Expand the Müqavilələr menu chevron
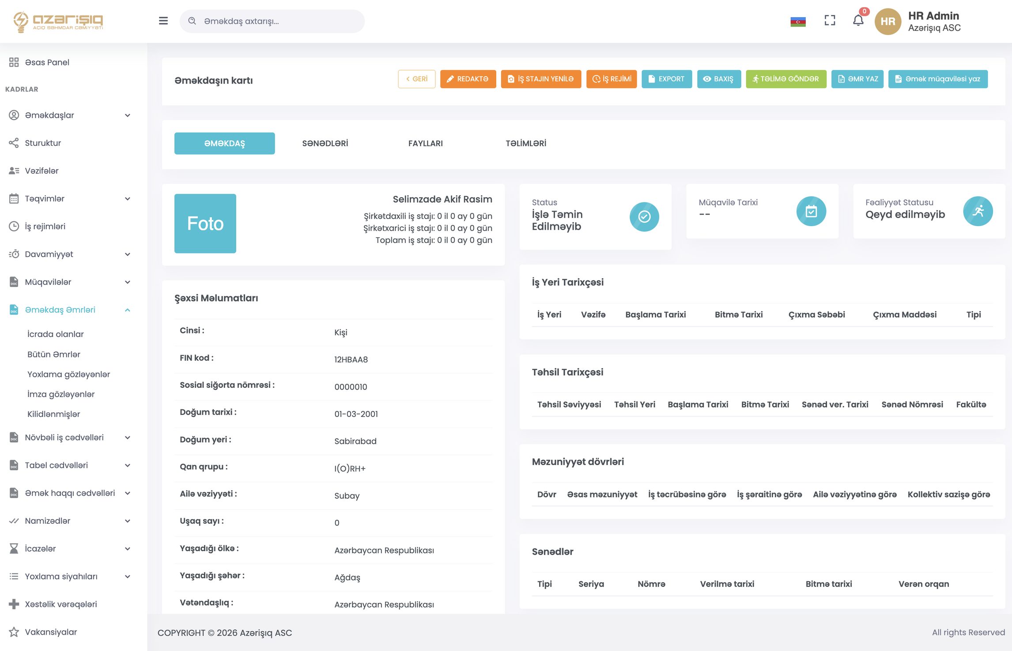Screen dimensions: 1012x651 [x=128, y=282]
